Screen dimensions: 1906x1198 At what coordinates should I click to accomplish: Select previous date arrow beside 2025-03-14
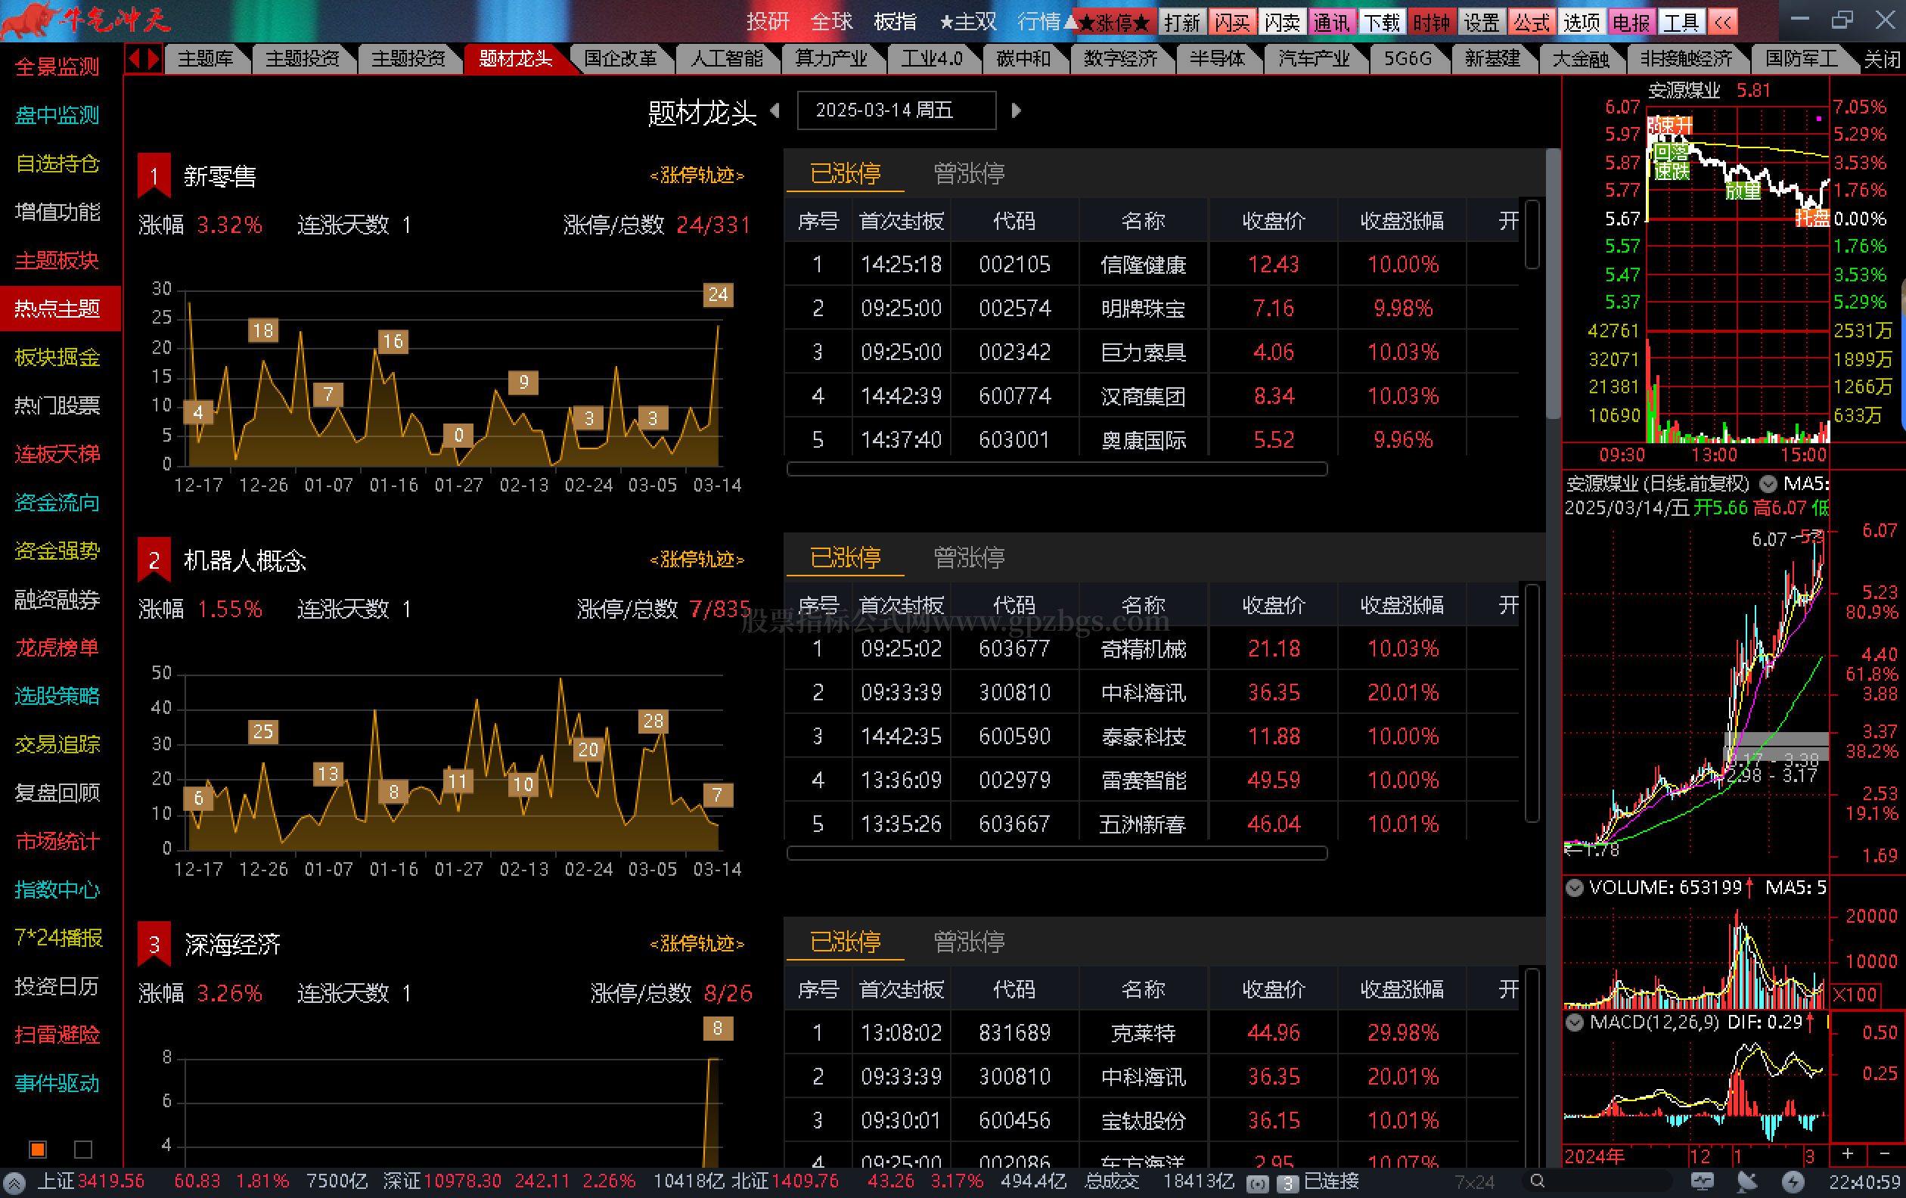point(776,110)
